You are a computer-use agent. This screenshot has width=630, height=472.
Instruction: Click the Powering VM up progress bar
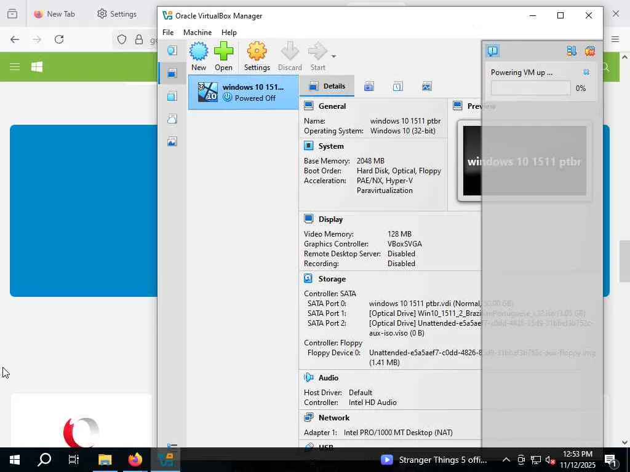[x=530, y=88]
